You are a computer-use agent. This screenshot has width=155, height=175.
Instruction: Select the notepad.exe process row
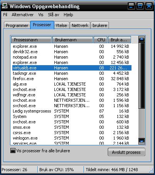(72, 57)
